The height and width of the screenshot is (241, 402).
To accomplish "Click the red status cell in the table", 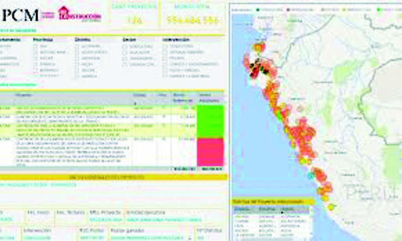I will [x=210, y=152].
